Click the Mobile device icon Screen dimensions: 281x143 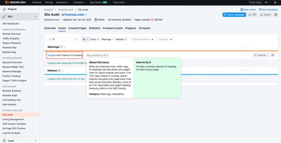coord(96,20)
